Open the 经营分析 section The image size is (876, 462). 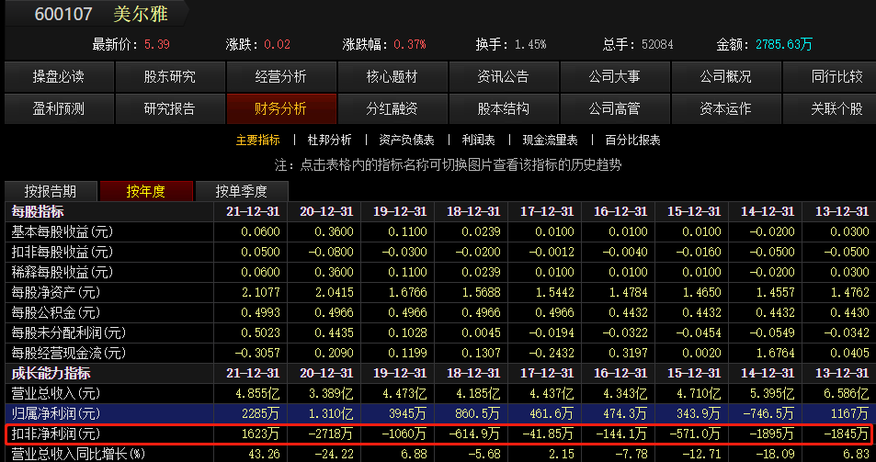[281, 76]
